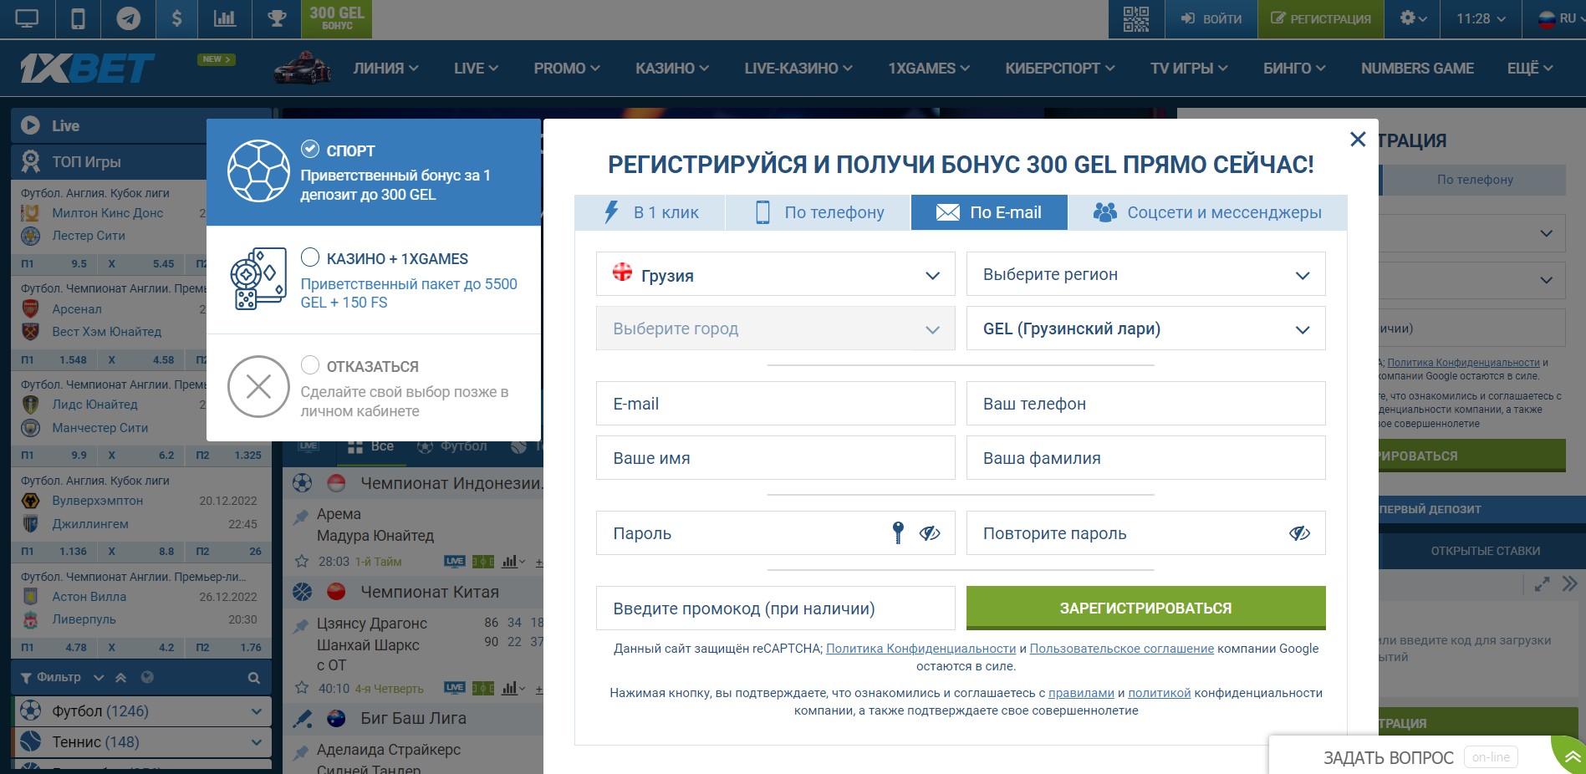The image size is (1586, 774).
Task: Select the КАЗИНО + 1XGAMES radio option
Action: pos(310,257)
